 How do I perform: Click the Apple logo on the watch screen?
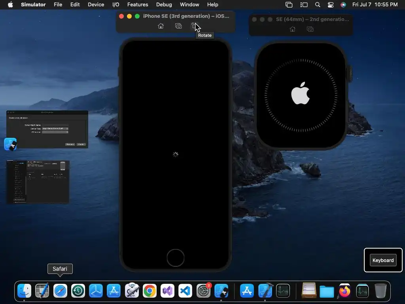(301, 93)
